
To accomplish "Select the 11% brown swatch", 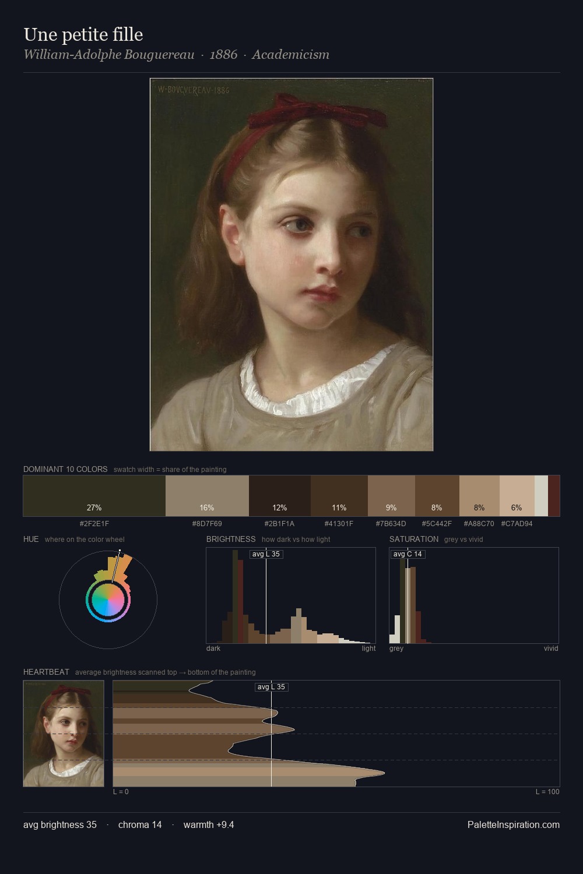I will [339, 496].
